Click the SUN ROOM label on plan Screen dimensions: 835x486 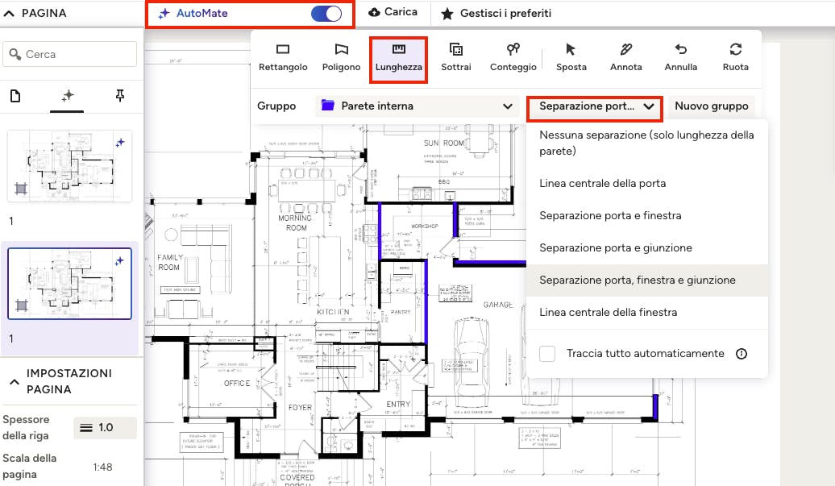tap(443, 143)
